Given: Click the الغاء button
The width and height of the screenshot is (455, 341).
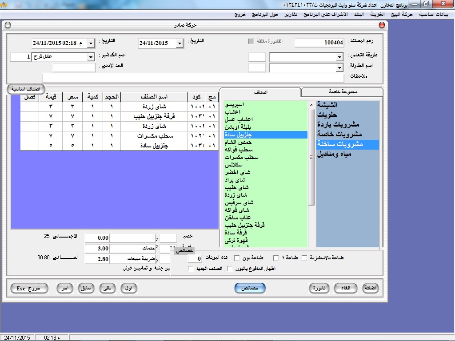Looking at the screenshot, I should (x=346, y=288).
